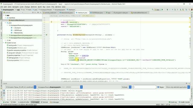Viewport: 193px width, 108px height.
Task: Click the checksum breadcrumb in navigation bar
Action: click(71, 10)
